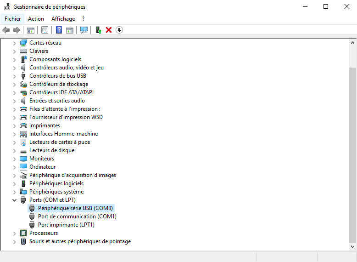Click the update driver toolbar icon
The image size is (357, 262).
98,30
